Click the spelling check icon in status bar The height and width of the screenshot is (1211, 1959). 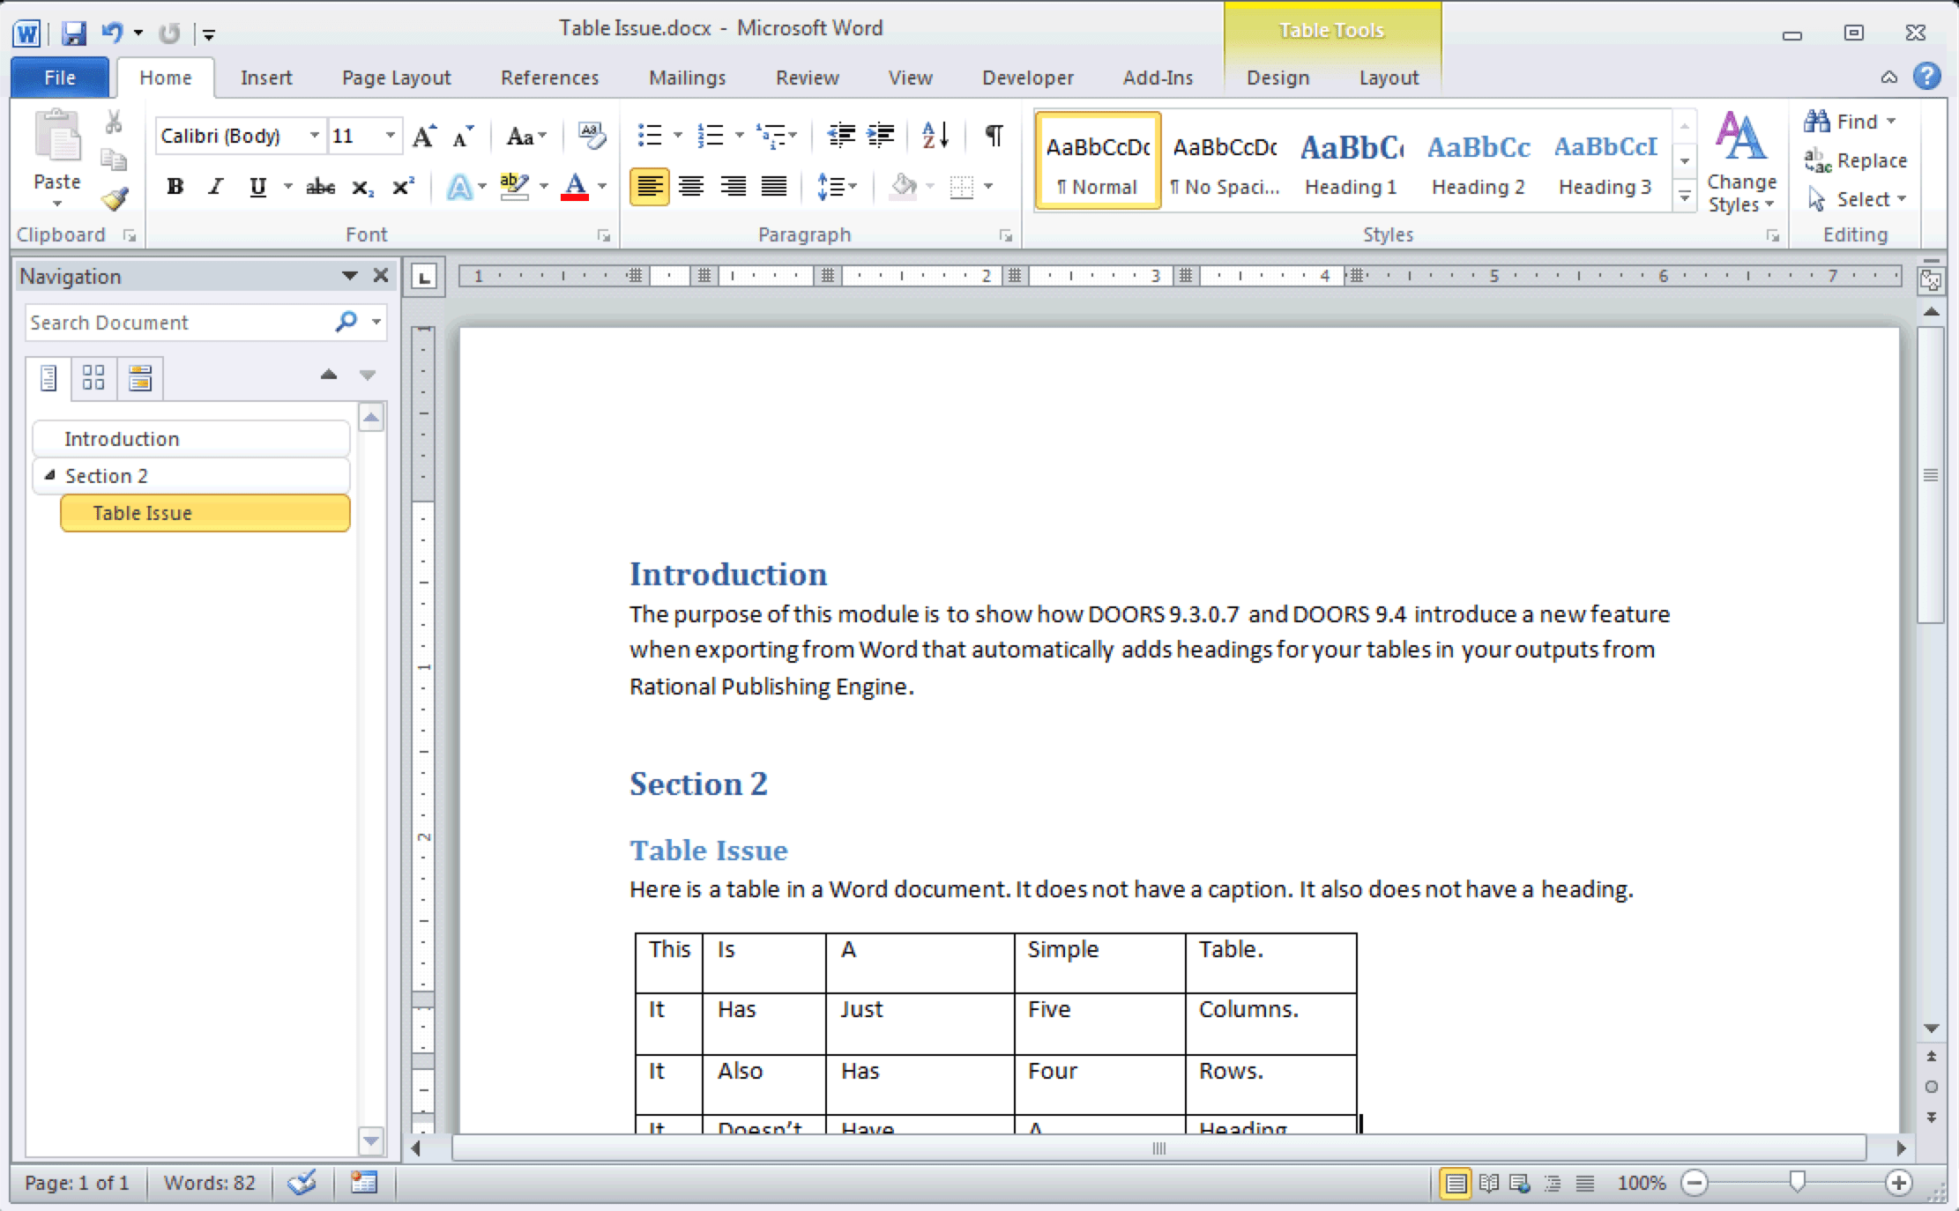pyautogui.click(x=303, y=1183)
